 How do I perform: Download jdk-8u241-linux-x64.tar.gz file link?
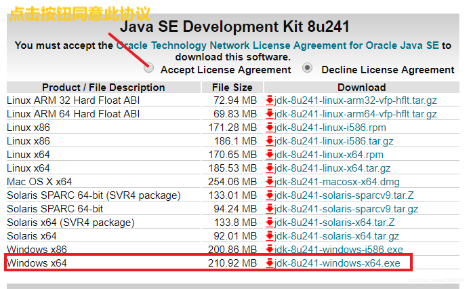[332, 168]
